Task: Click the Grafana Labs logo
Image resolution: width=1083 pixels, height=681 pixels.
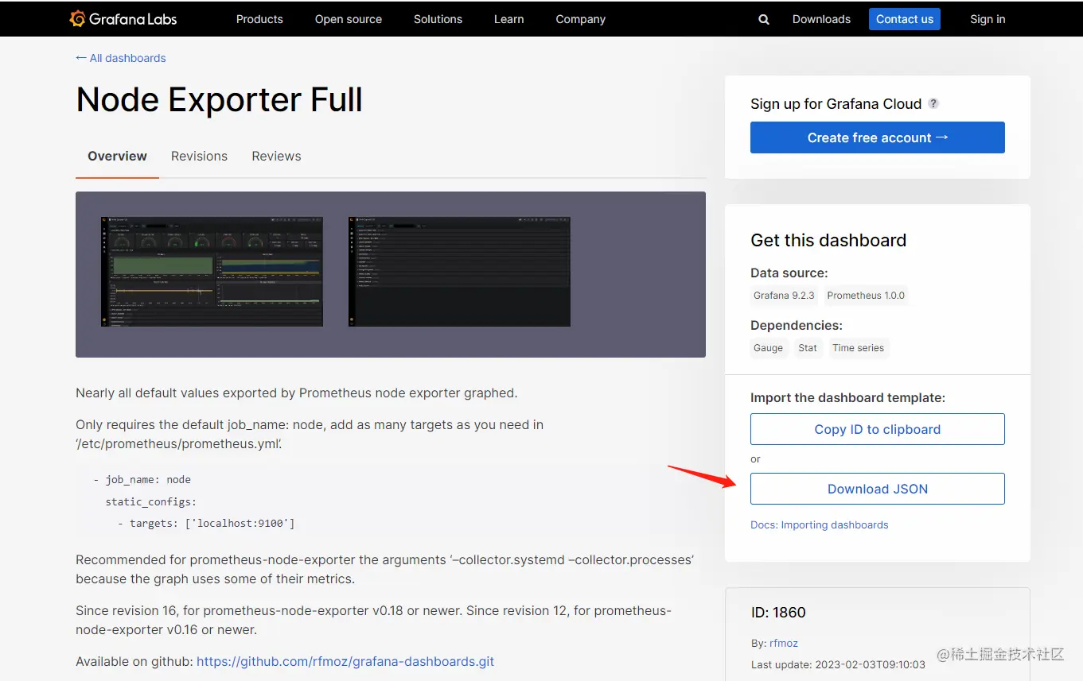Action: pos(123,19)
